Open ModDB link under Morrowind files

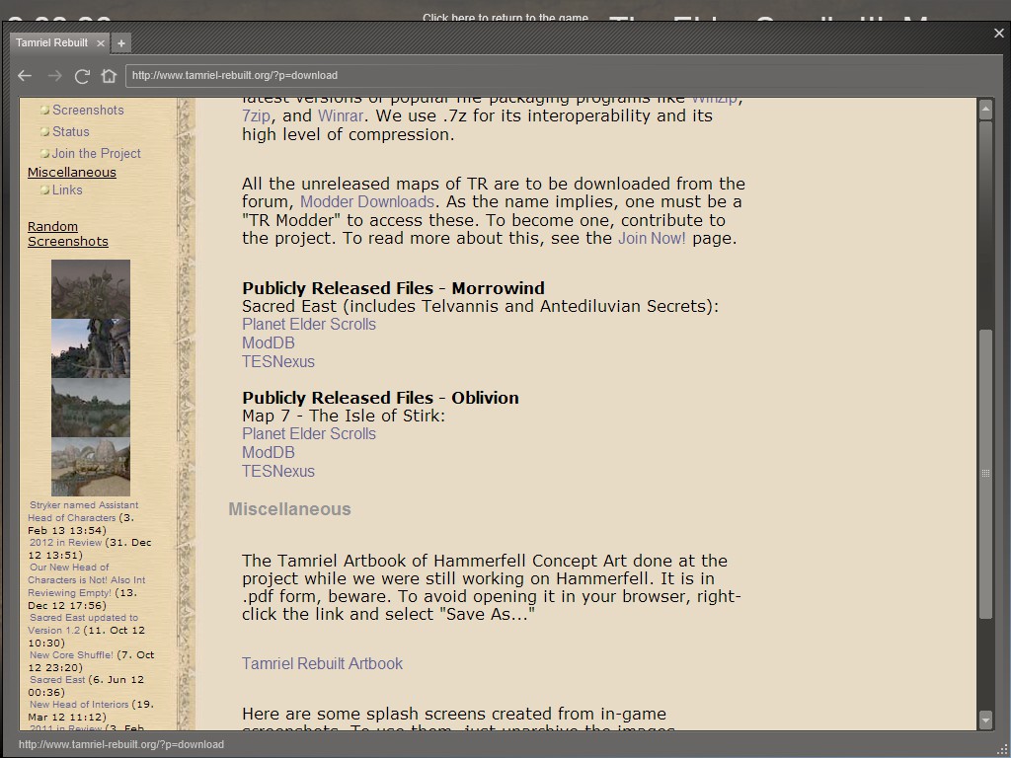(269, 342)
